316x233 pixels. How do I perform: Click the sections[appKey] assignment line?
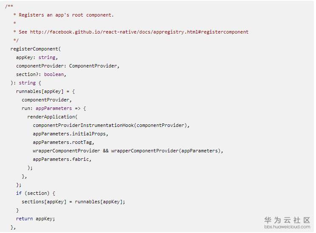pos(73,202)
